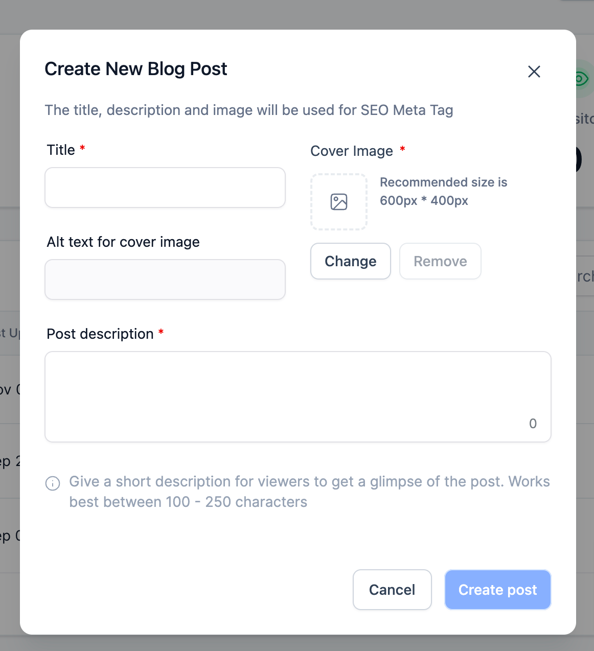Click the Post description label

point(100,334)
